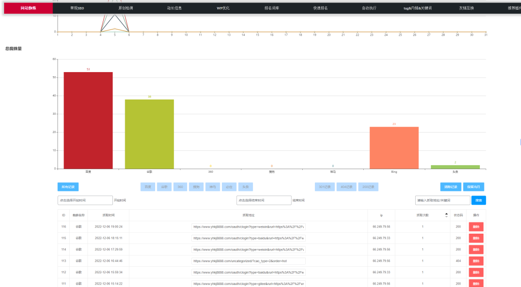Viewport: 521px width, 287px height.
Task: Show only 404记录 entries
Action: pyautogui.click(x=346, y=187)
